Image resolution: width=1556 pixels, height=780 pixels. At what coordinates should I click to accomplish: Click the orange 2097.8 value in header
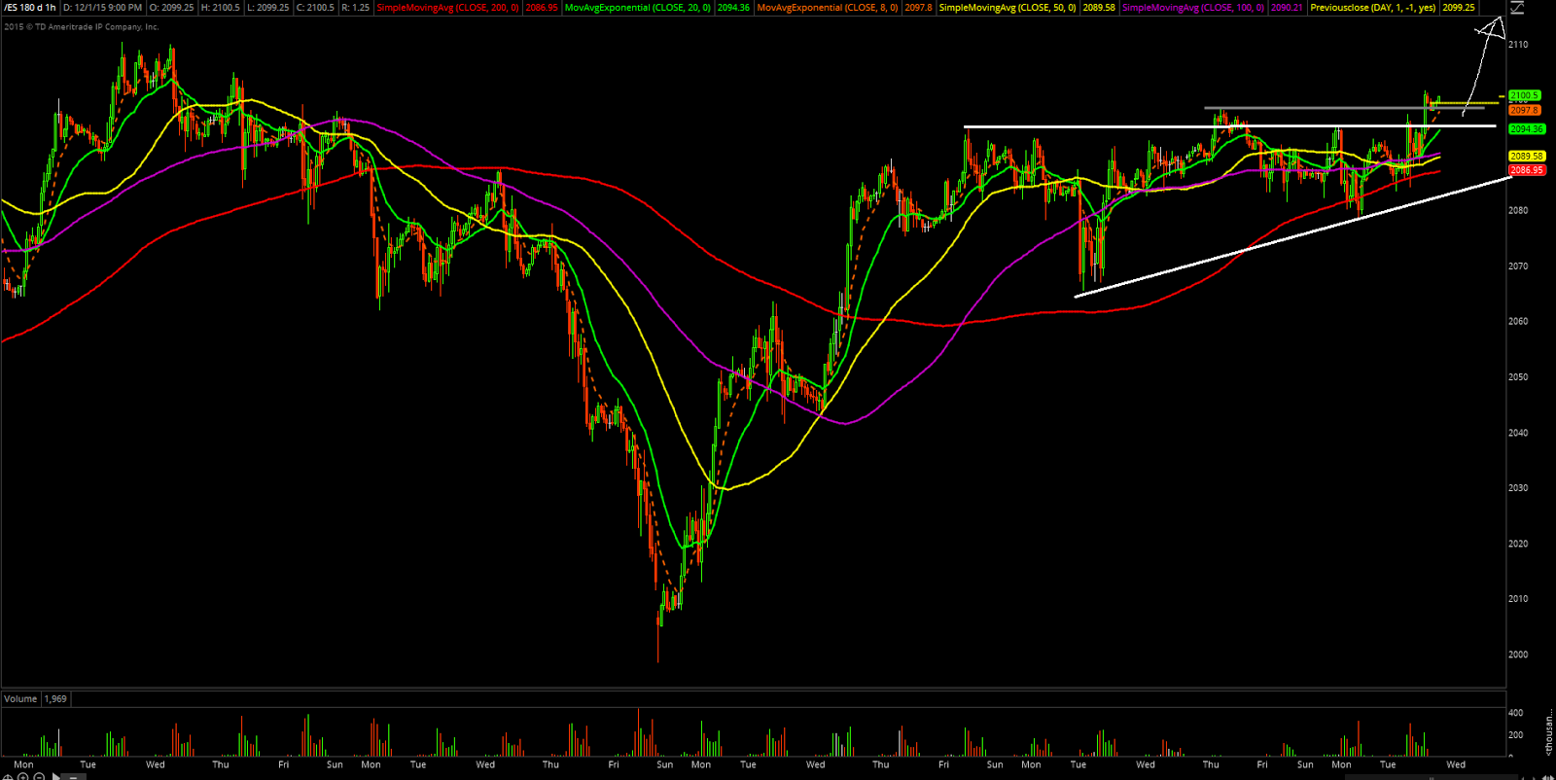[x=918, y=7]
